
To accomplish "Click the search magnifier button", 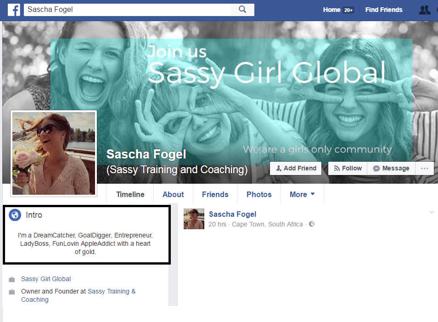I will 242,10.
